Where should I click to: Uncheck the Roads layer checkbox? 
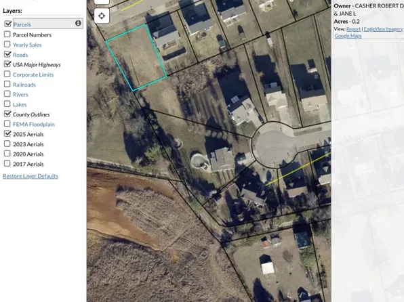coord(7,54)
